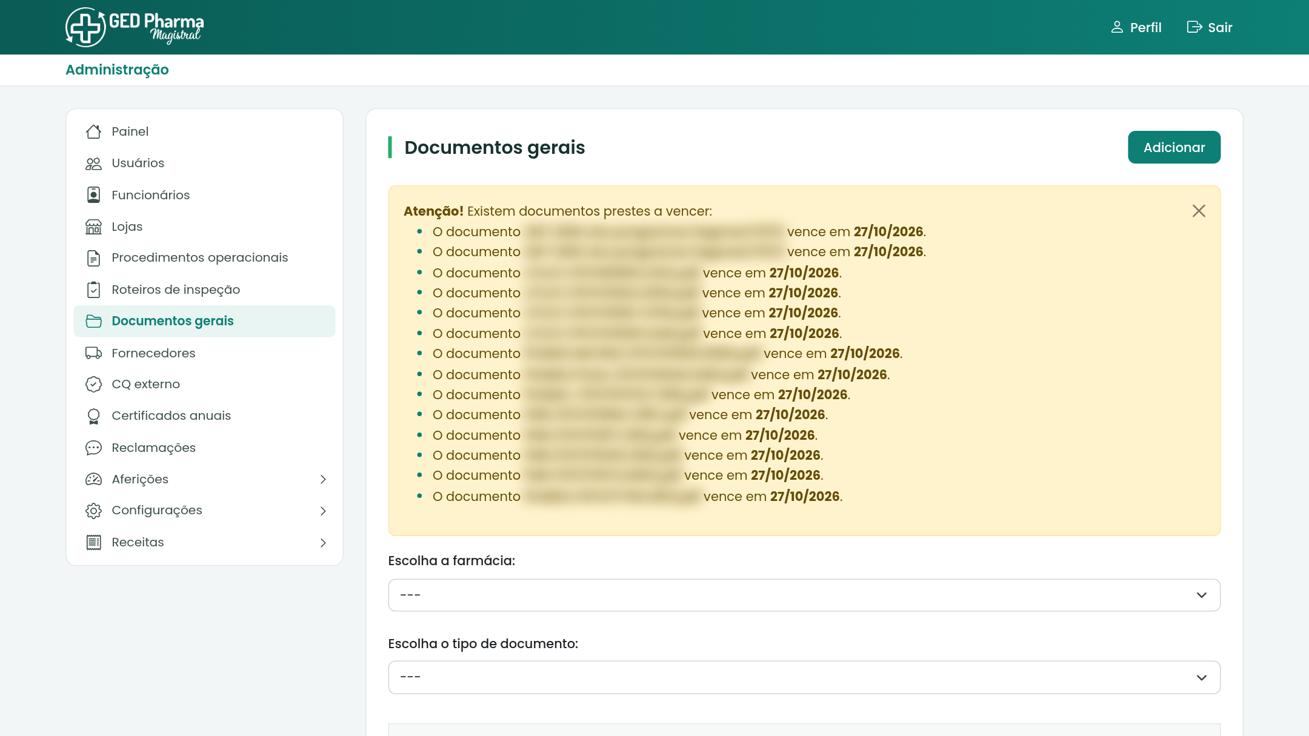Click the Painel house icon
The width and height of the screenshot is (1309, 736).
tap(93, 131)
